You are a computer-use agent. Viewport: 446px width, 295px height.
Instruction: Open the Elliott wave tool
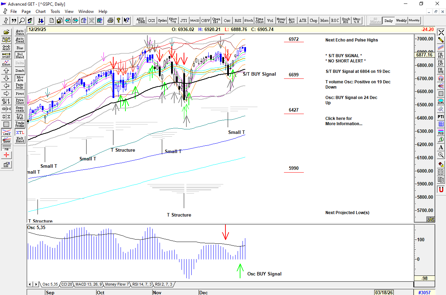[6, 63]
